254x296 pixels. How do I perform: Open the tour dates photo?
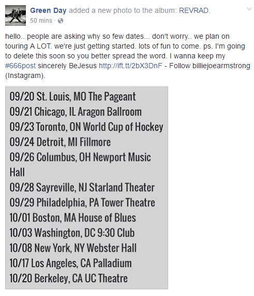(x=86, y=188)
